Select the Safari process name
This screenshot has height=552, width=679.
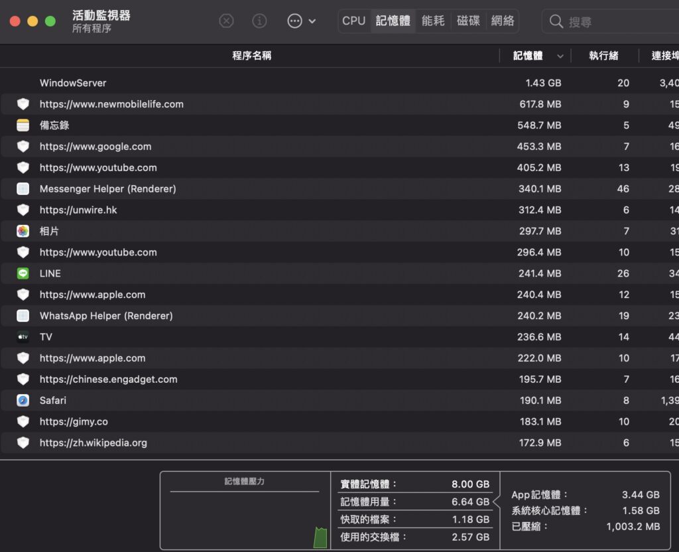click(x=53, y=400)
